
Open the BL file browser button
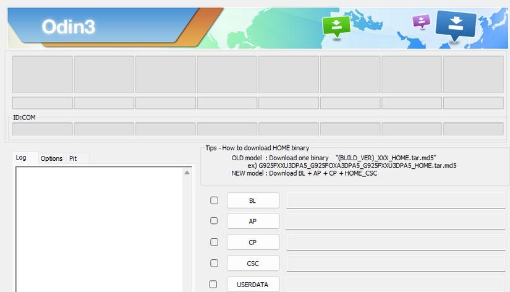click(x=253, y=200)
